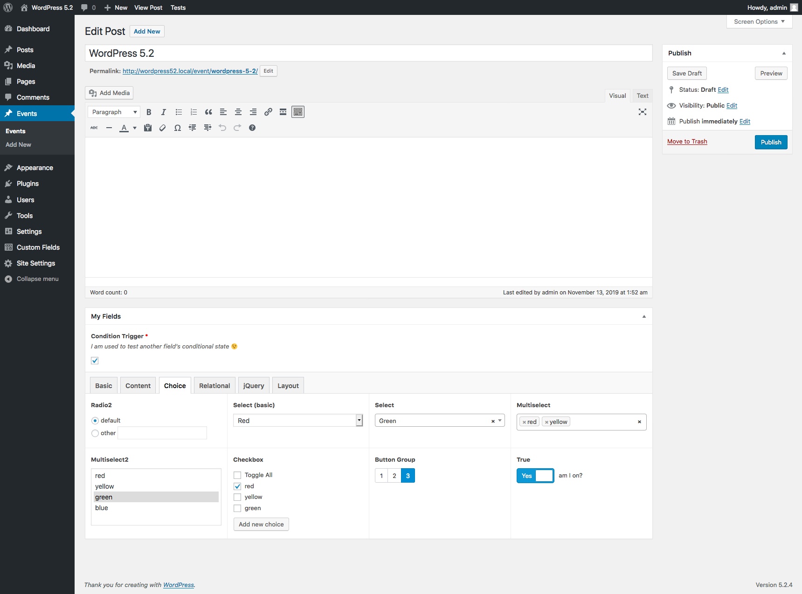Toggle bold formatting in editor toolbar

point(149,112)
